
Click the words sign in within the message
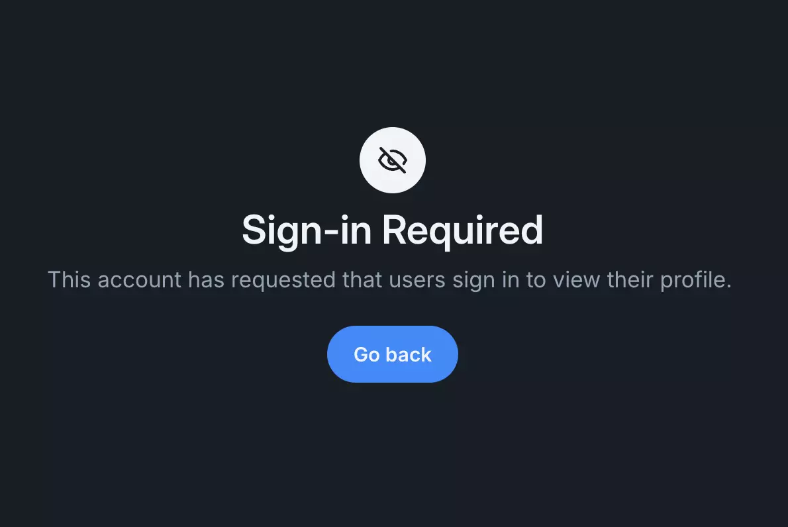tap(486, 280)
